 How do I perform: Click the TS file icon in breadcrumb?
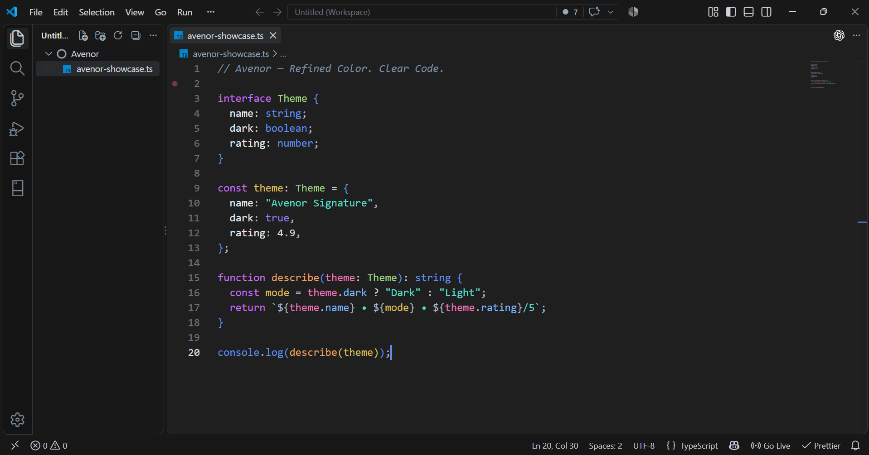(x=184, y=54)
